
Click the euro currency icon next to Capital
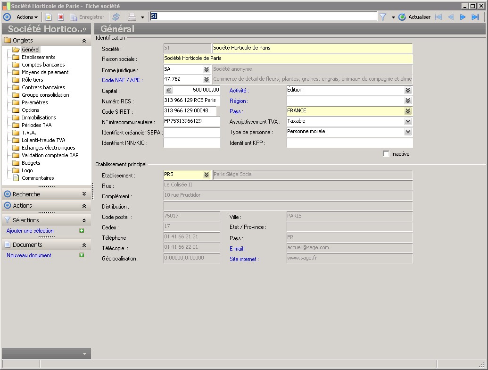coord(169,91)
